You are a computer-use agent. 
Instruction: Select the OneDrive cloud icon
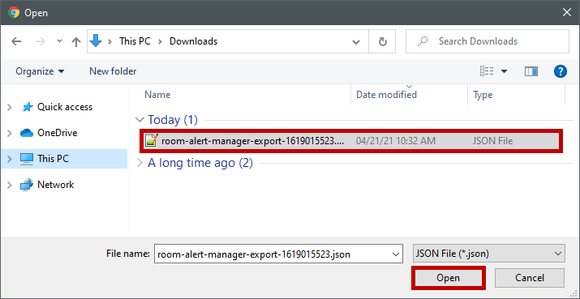[27, 133]
